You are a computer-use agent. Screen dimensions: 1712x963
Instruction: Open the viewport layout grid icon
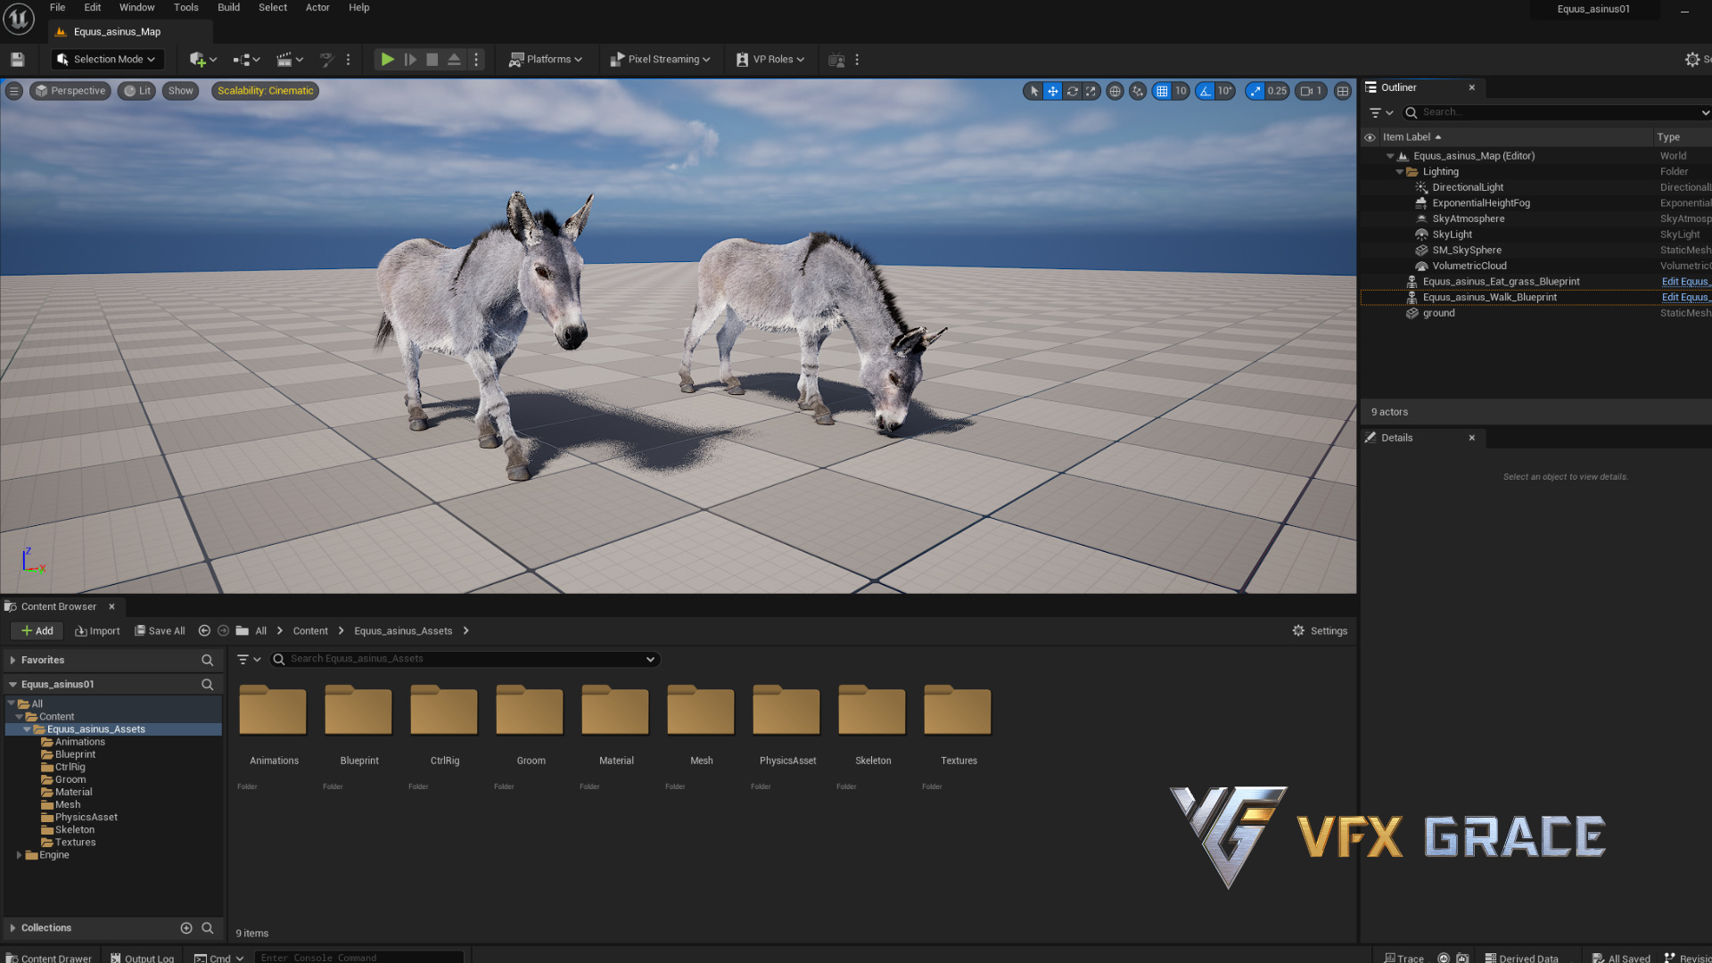1343,91
